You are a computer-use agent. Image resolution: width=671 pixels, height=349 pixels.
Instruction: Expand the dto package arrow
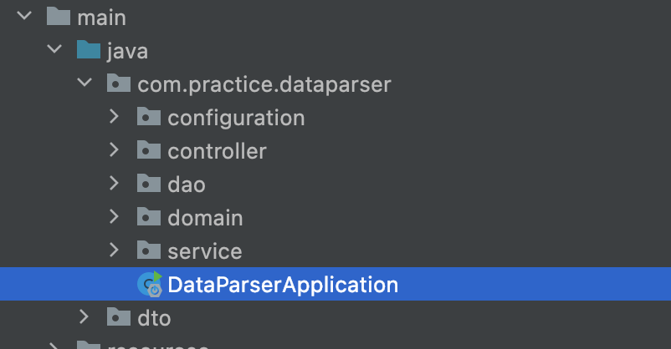[84, 316]
